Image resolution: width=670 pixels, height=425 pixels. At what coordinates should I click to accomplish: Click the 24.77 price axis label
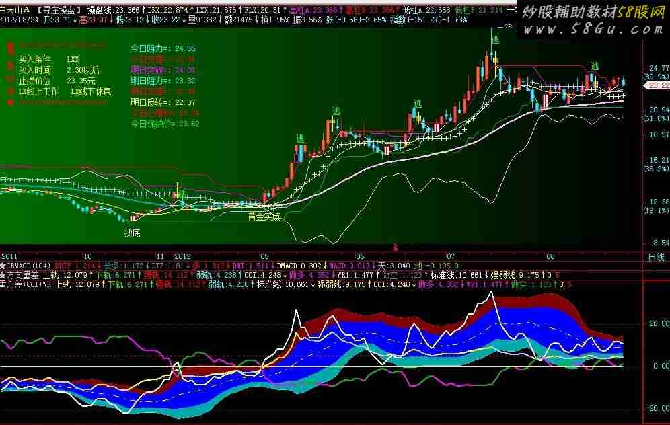659,68
